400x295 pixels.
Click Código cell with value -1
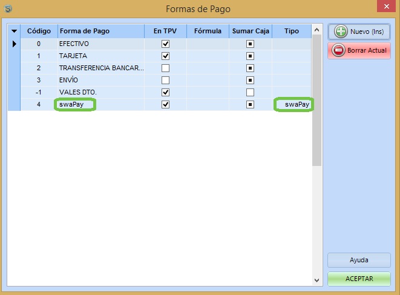[39, 92]
